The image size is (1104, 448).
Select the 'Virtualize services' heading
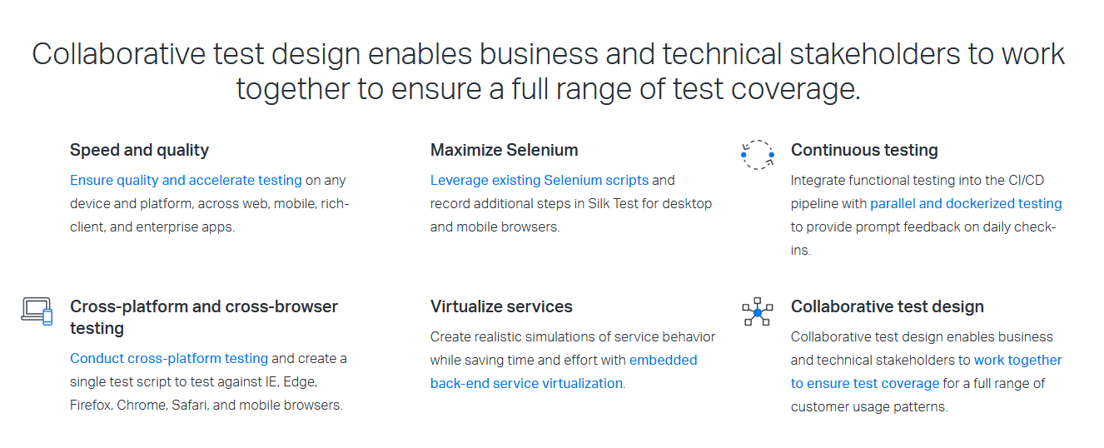pos(501,306)
